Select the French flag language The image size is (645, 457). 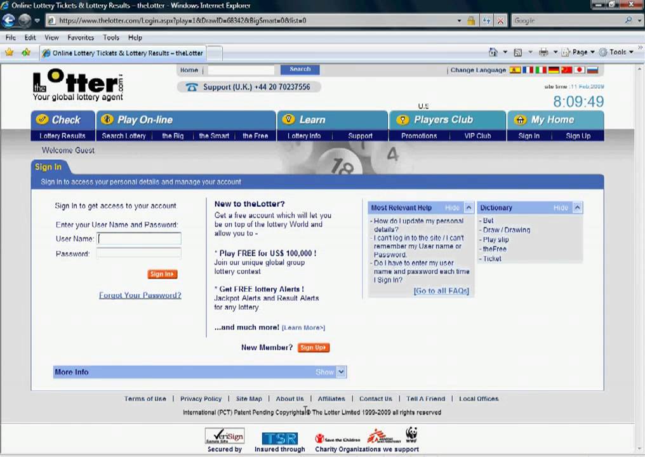click(x=528, y=70)
